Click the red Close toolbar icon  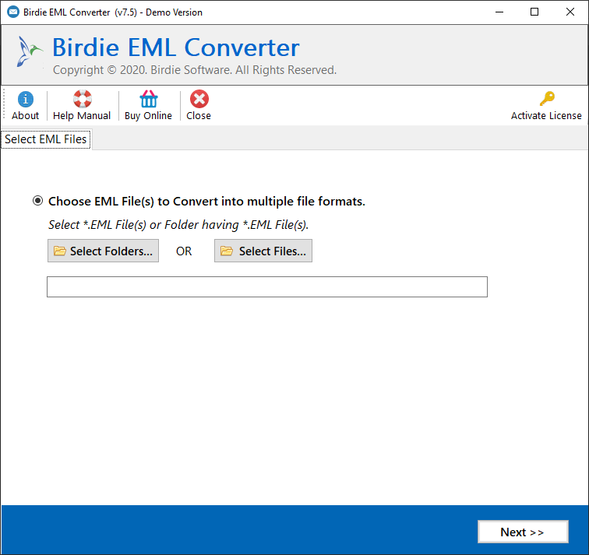pos(199,99)
